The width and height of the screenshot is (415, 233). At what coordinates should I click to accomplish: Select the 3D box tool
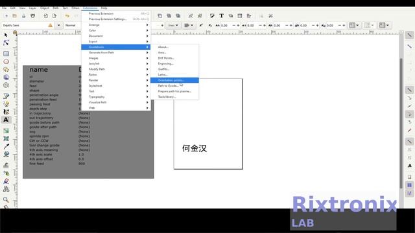(6, 77)
